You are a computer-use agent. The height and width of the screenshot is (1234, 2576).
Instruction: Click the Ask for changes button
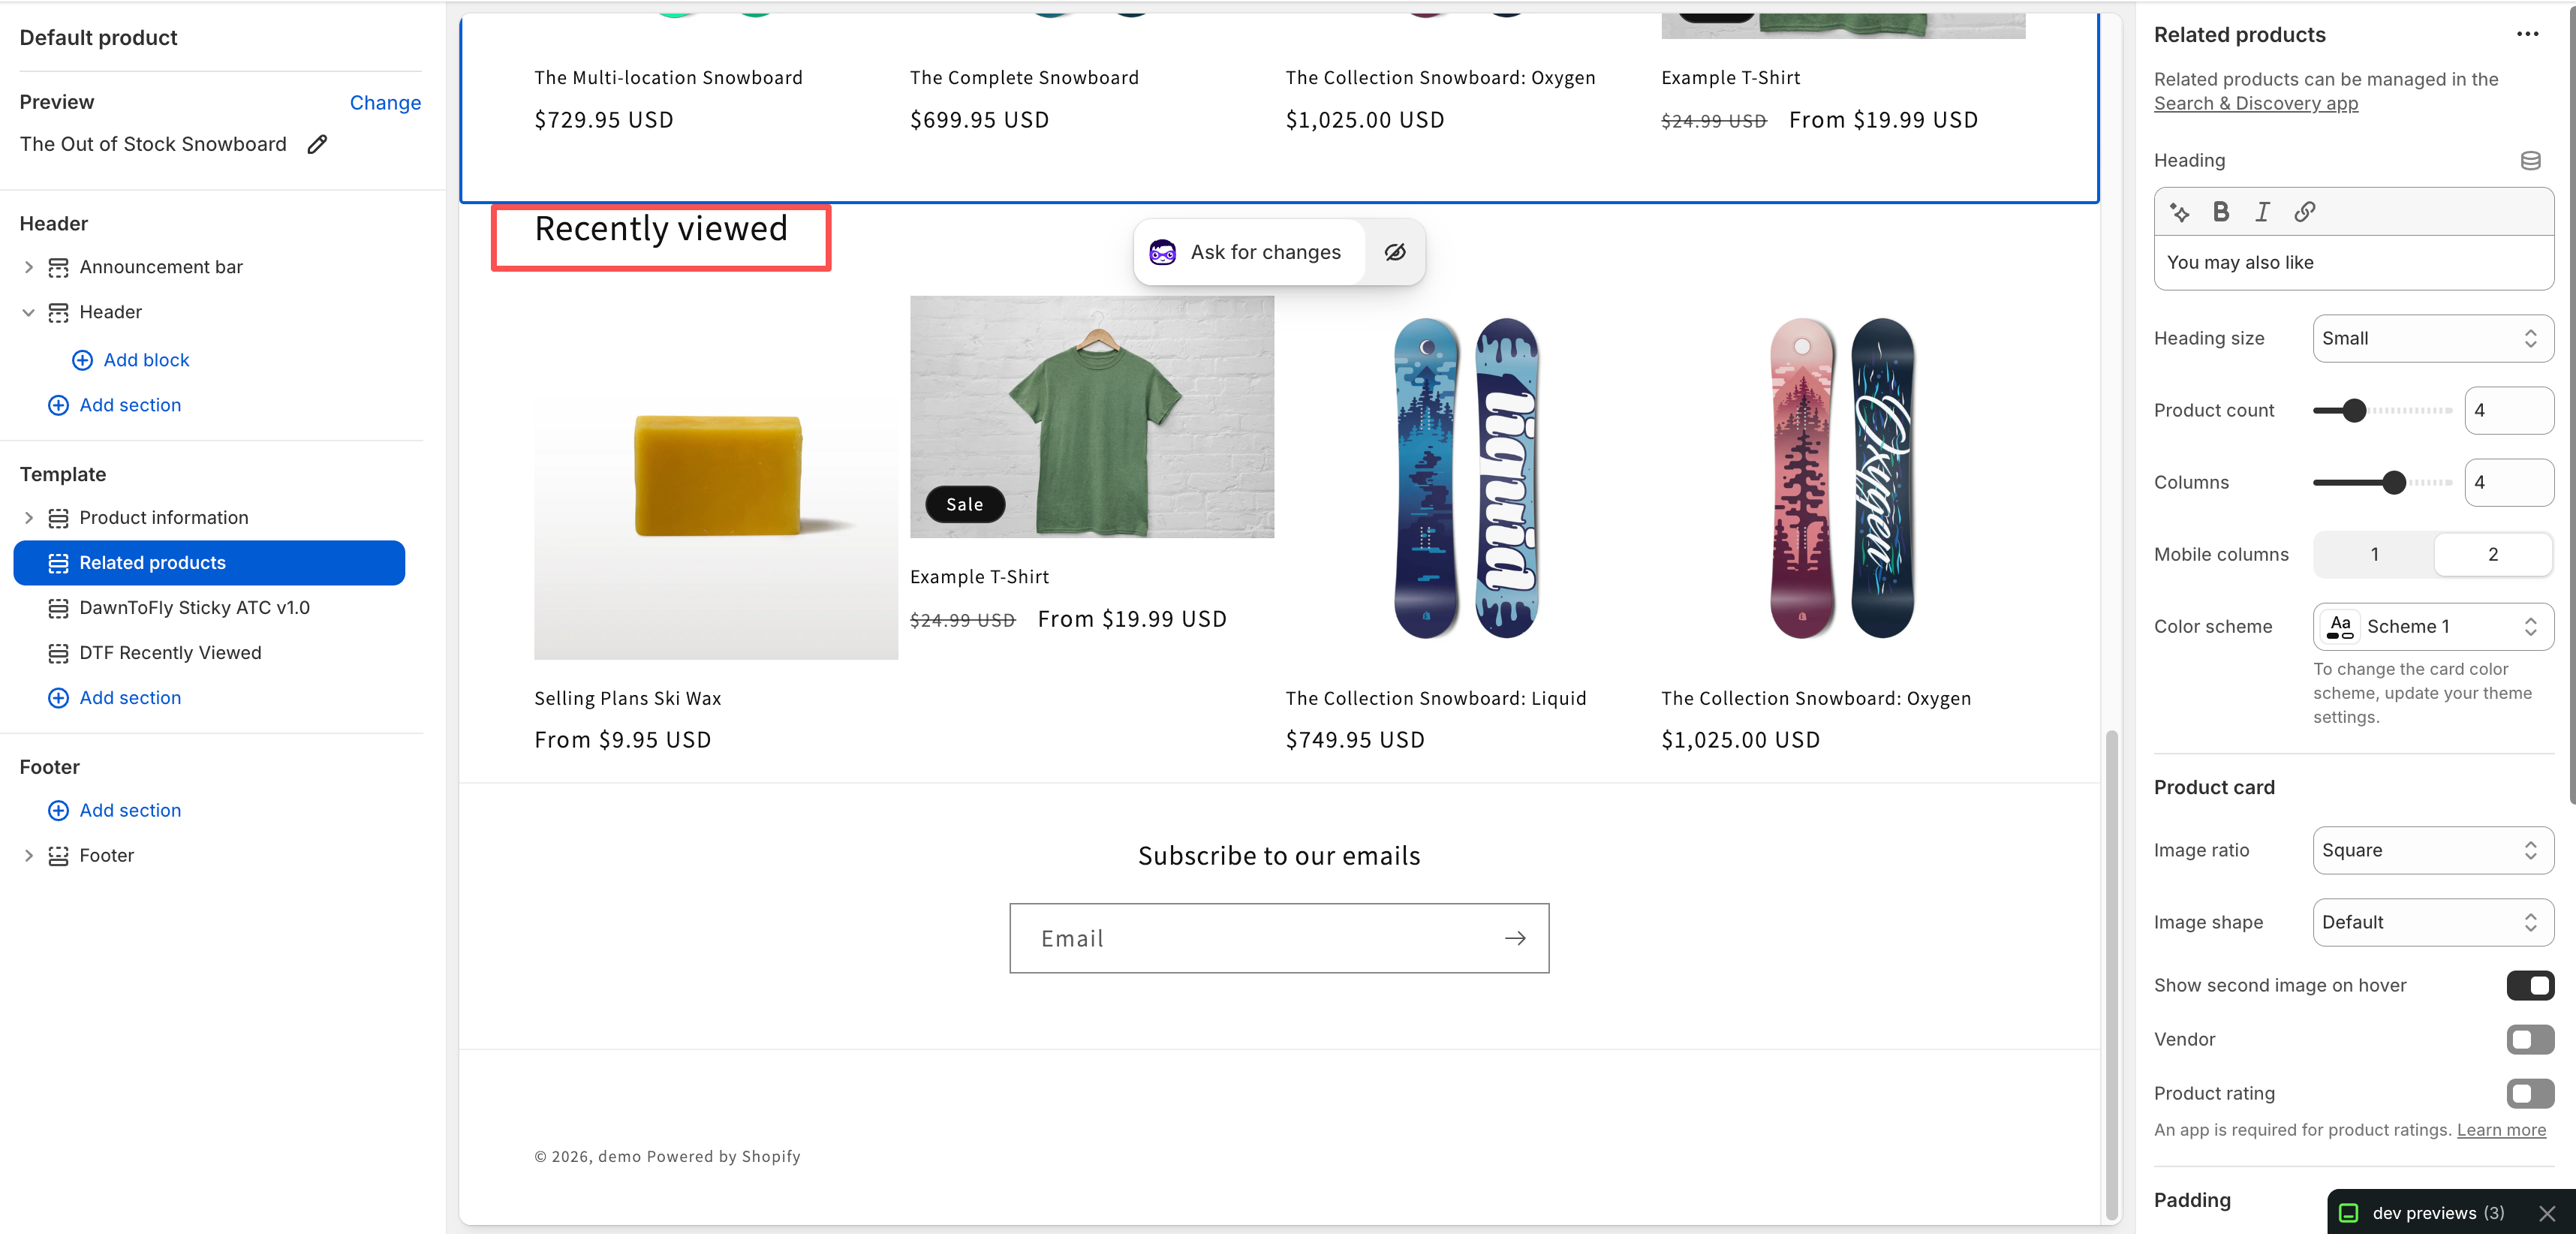click(x=1248, y=252)
